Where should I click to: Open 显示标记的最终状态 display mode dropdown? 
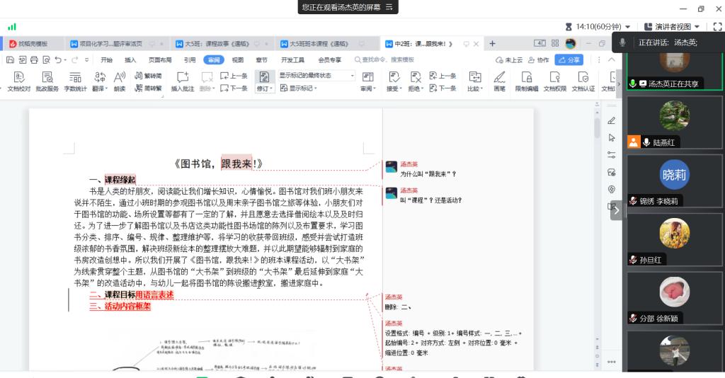[316, 75]
